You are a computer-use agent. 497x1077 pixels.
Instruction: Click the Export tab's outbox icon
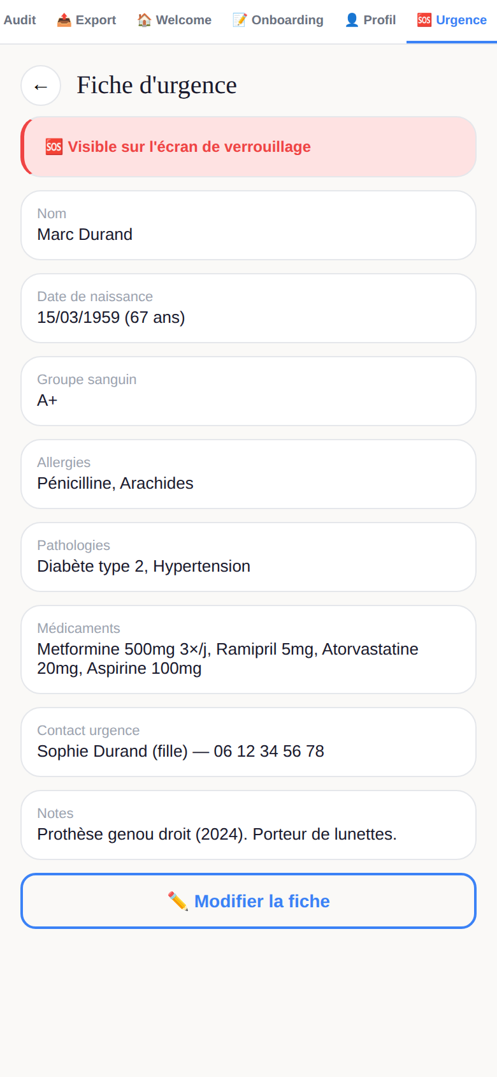pos(64,20)
